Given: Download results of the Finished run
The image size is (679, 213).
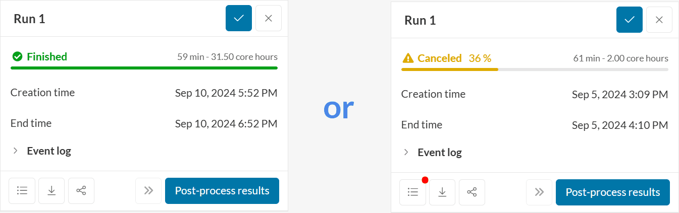Looking at the screenshot, I should tap(51, 191).
